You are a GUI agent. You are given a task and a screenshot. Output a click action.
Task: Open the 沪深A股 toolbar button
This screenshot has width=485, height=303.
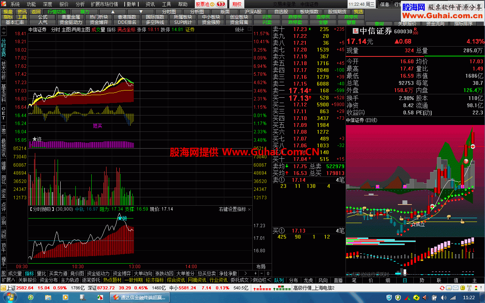pos(253,12)
